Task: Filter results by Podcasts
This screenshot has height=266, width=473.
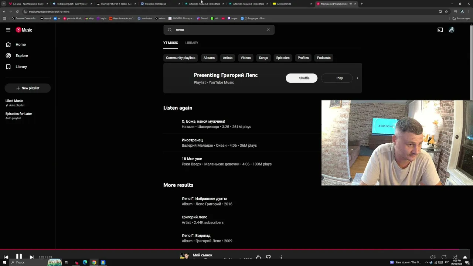Action: (324, 58)
